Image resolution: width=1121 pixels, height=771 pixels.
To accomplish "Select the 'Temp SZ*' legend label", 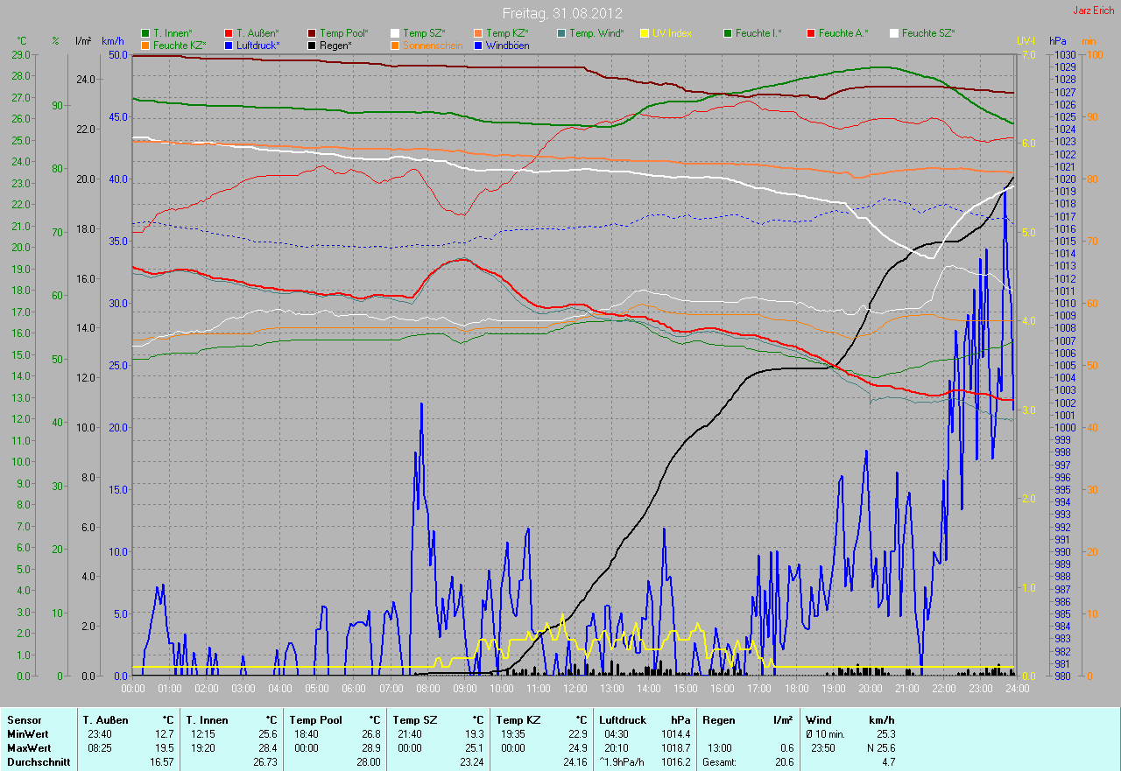I will click(x=425, y=33).
